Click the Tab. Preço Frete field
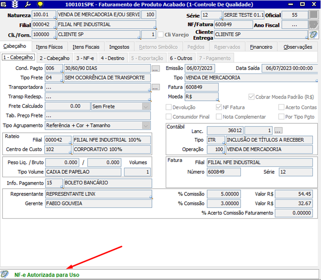The width and height of the screenshot is (321, 280). click(x=98, y=116)
